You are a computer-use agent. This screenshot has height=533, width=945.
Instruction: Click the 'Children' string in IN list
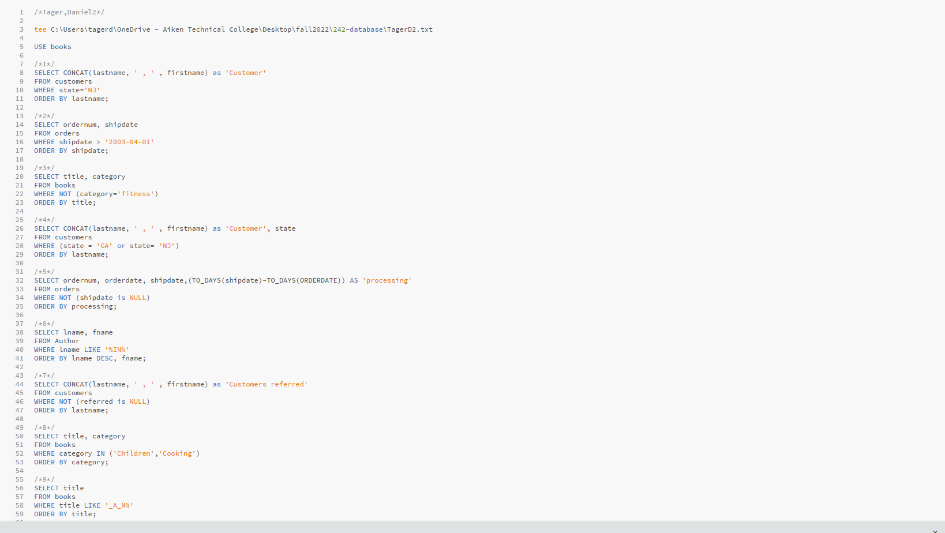point(134,453)
